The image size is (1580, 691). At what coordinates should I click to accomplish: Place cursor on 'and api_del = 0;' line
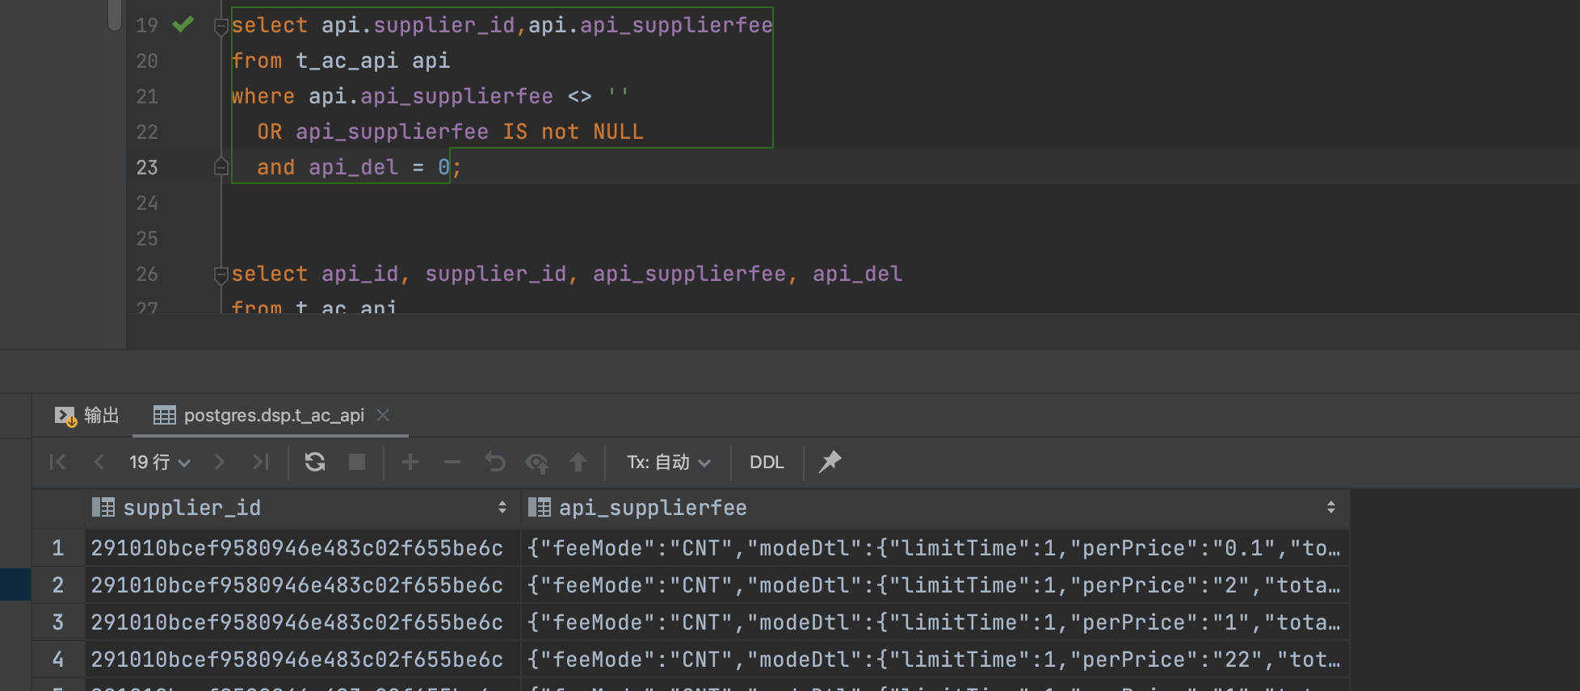tap(359, 167)
